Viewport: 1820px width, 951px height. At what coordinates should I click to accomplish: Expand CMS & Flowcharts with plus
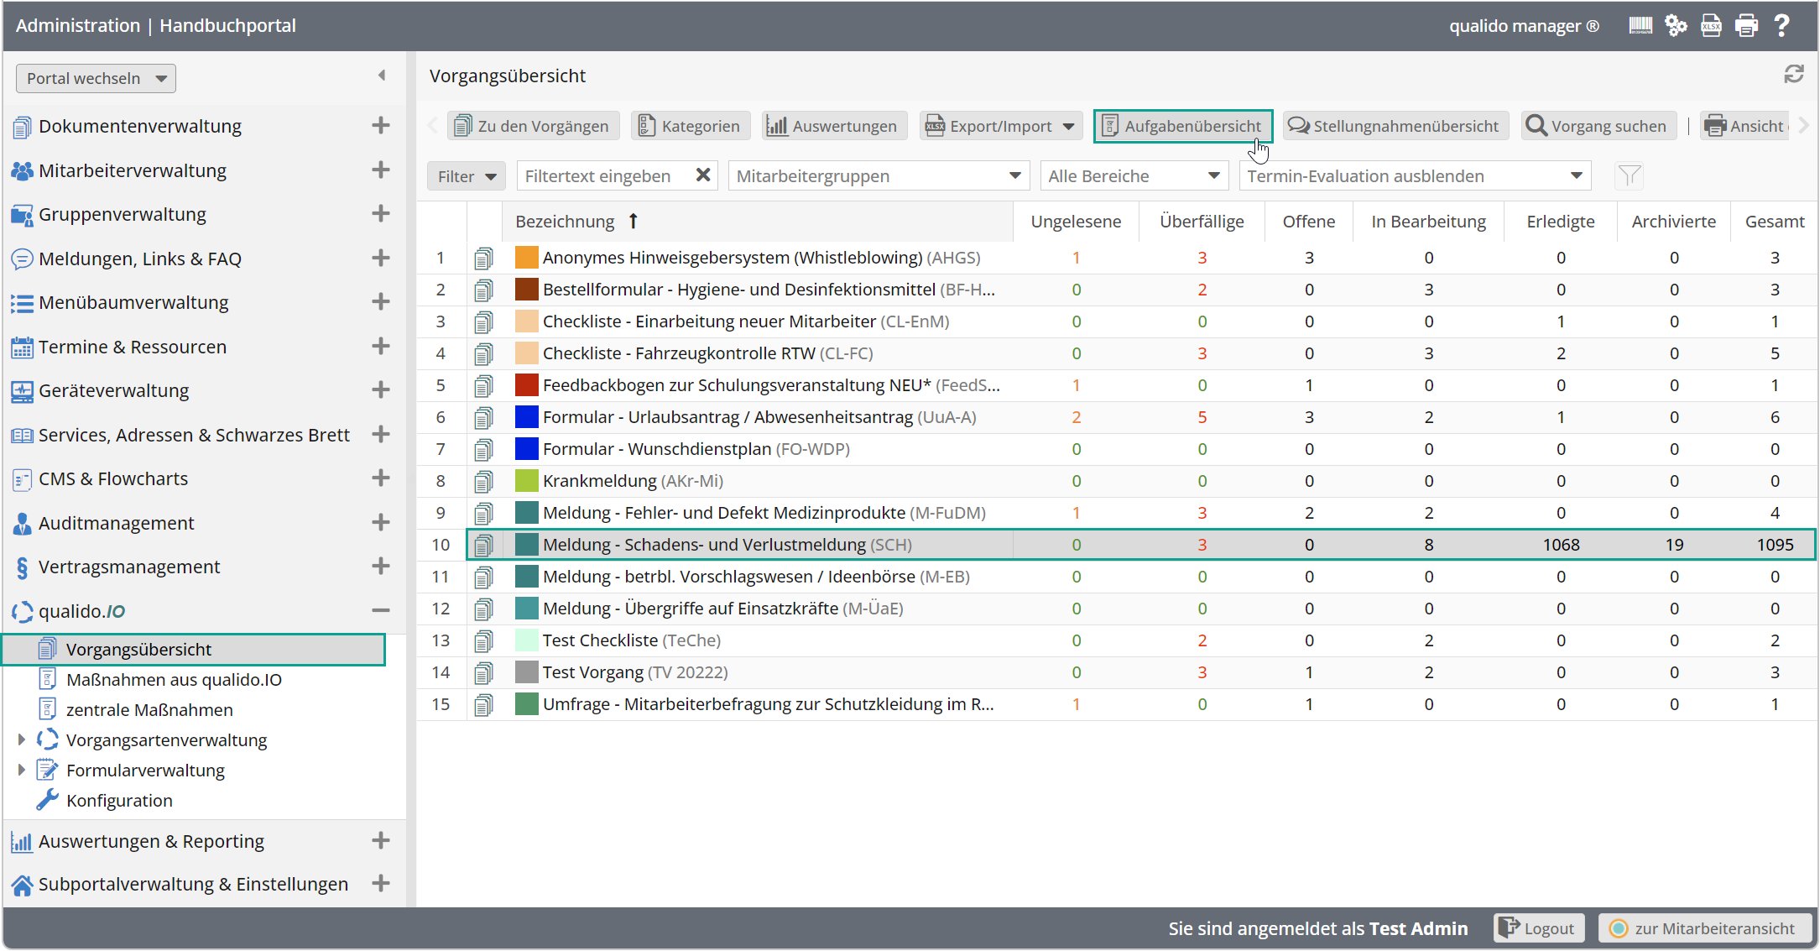point(381,478)
